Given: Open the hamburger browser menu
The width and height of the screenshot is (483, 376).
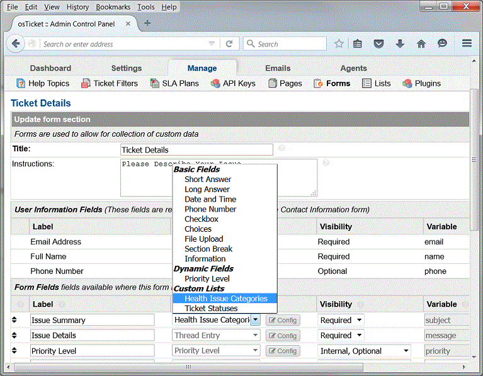Looking at the screenshot, I should click(467, 43).
